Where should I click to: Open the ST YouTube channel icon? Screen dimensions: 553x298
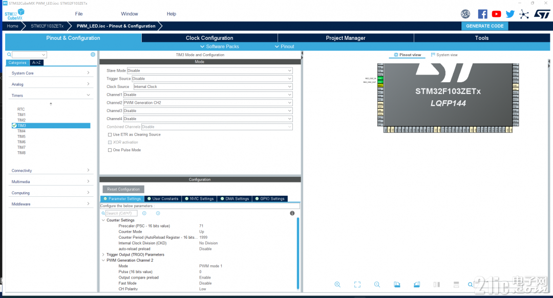click(496, 14)
